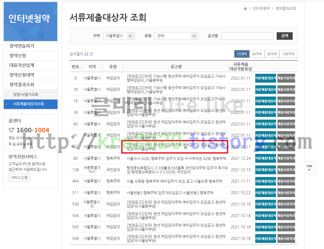Click search result count 22
Image resolution: width=324 pixels, height=249 pixels.
(86, 54)
